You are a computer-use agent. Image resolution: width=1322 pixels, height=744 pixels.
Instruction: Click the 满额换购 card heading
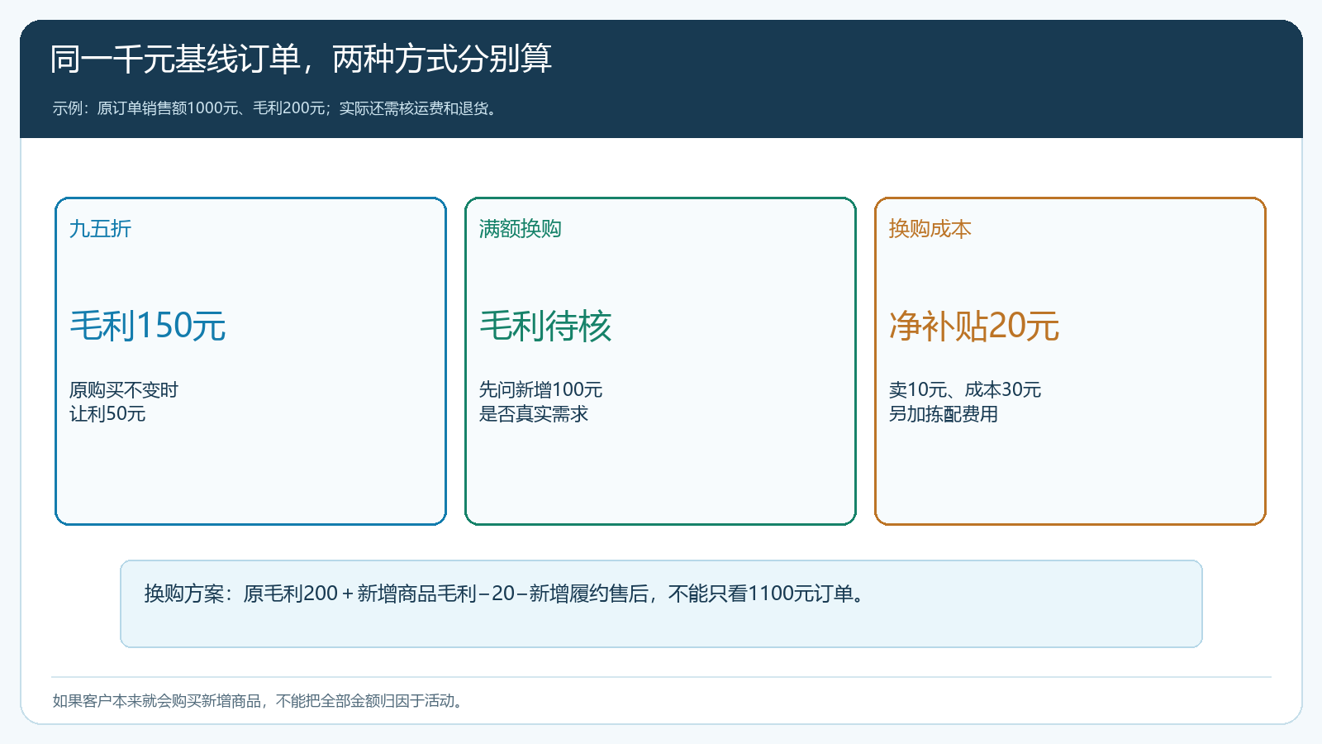(520, 229)
